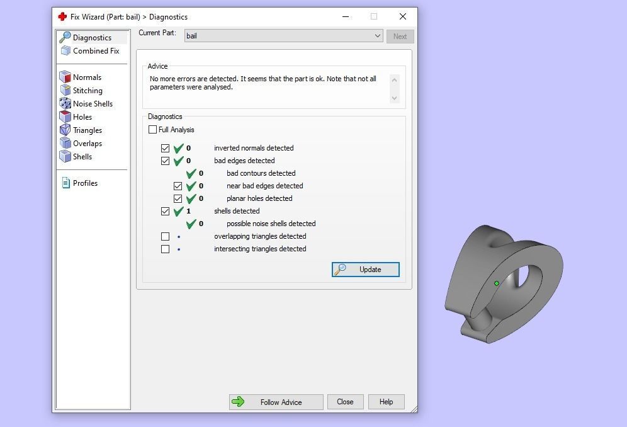The height and width of the screenshot is (427, 627).
Task: Click the Overlaps cube icon
Action: (65, 143)
